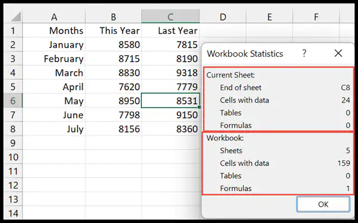Click cell with value 8156

point(113,129)
